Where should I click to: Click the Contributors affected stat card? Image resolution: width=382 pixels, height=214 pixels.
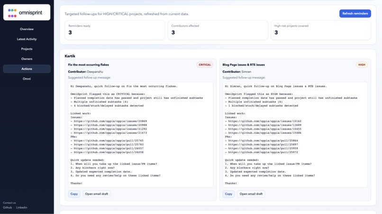point(218,30)
